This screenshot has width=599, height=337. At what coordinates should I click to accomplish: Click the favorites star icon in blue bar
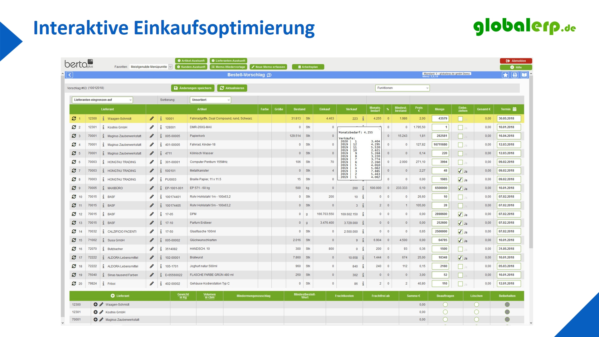click(x=505, y=75)
